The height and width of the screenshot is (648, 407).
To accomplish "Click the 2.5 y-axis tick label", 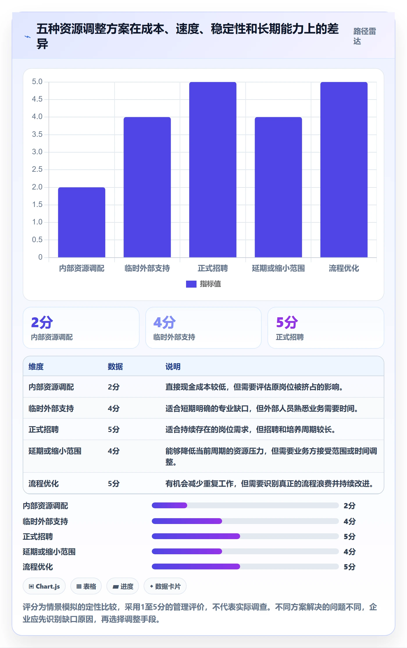I will point(37,169).
